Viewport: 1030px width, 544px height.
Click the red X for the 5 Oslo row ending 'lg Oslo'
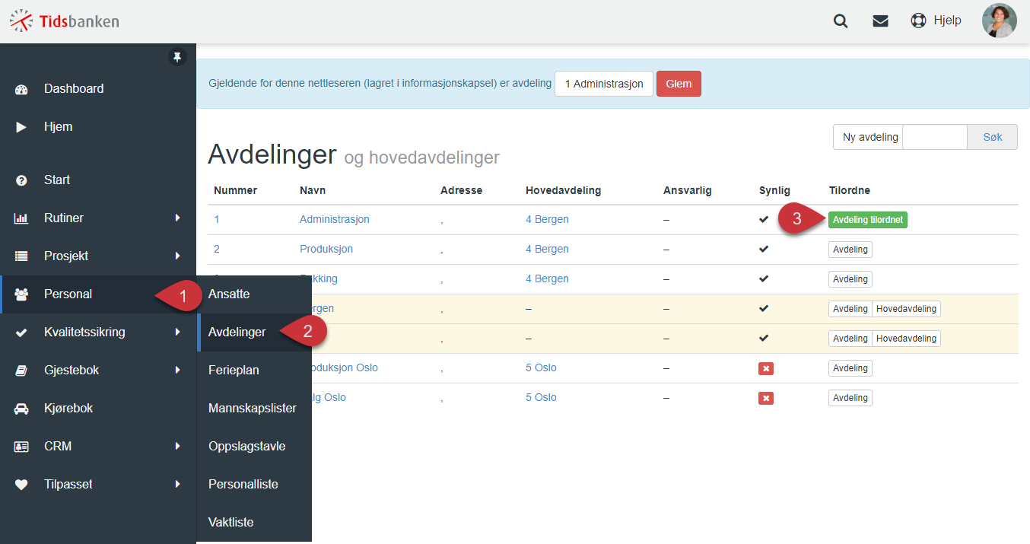pos(766,398)
